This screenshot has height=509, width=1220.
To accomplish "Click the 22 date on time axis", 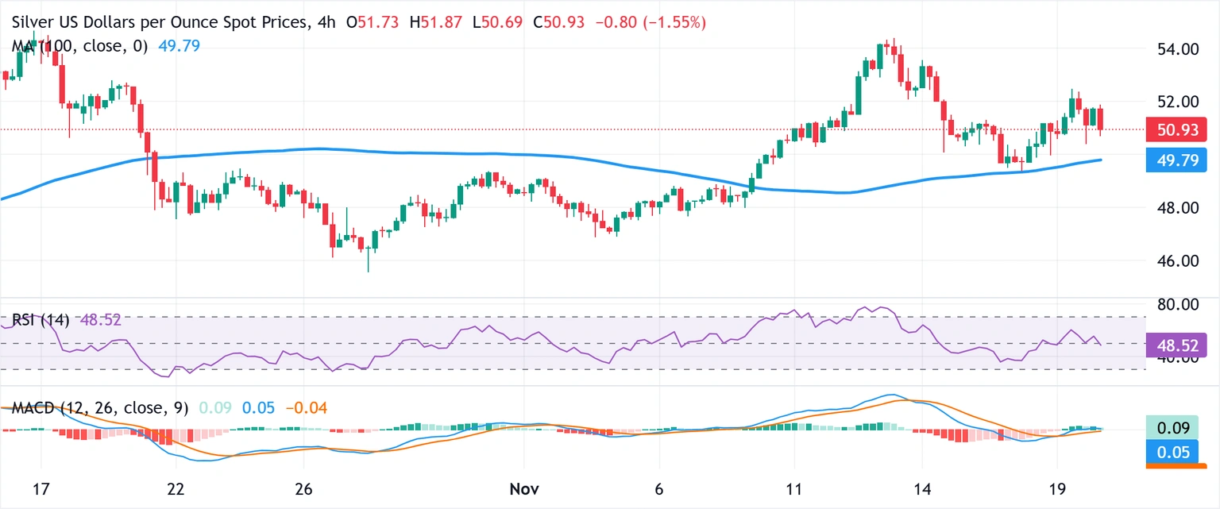I will coord(176,488).
